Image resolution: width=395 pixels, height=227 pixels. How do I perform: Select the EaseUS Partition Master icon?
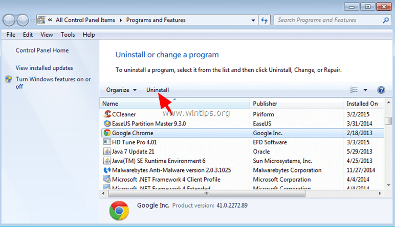[x=107, y=123]
